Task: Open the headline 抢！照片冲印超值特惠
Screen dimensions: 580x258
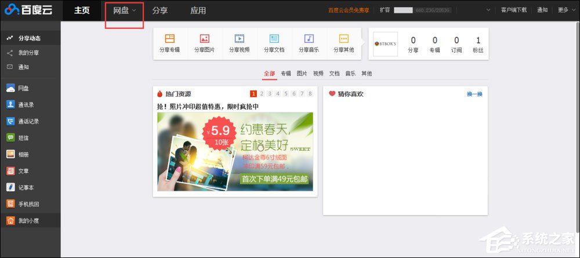Action: (x=208, y=107)
